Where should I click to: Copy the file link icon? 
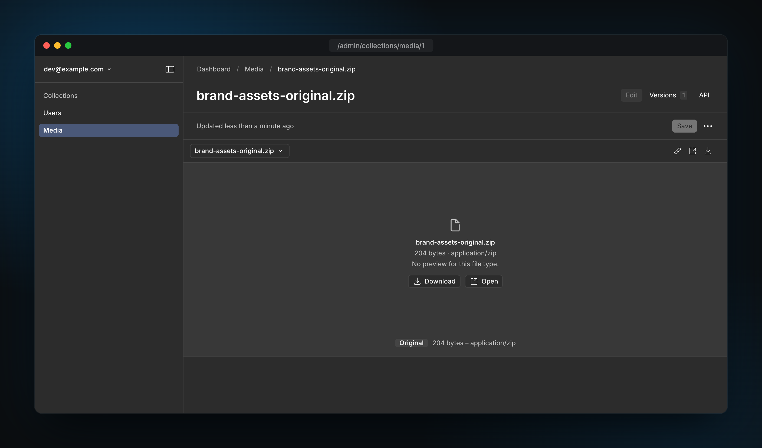pos(677,151)
